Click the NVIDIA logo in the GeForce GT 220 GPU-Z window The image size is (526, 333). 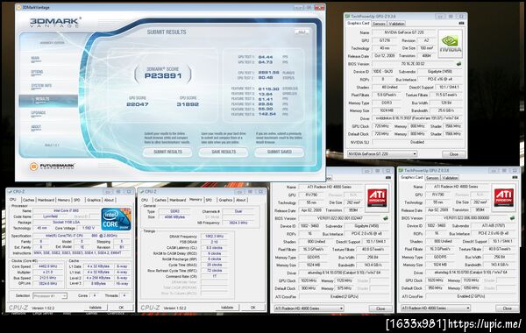[450, 44]
